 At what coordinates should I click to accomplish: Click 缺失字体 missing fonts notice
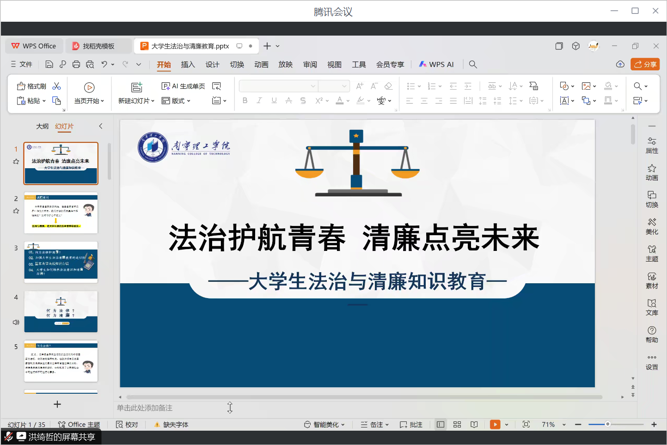171,425
